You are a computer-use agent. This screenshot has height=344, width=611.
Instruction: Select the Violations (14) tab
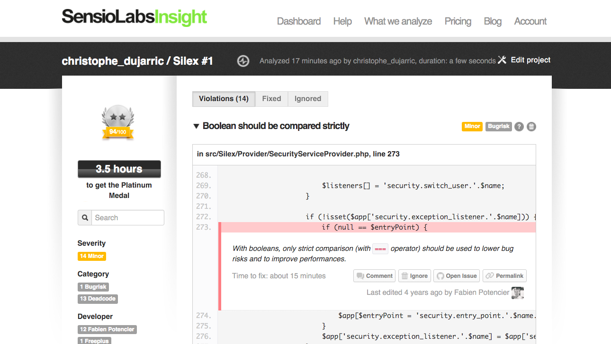pos(224,99)
